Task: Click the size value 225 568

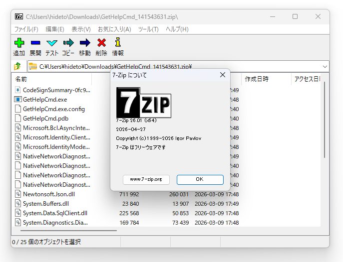Action: tap(129, 213)
